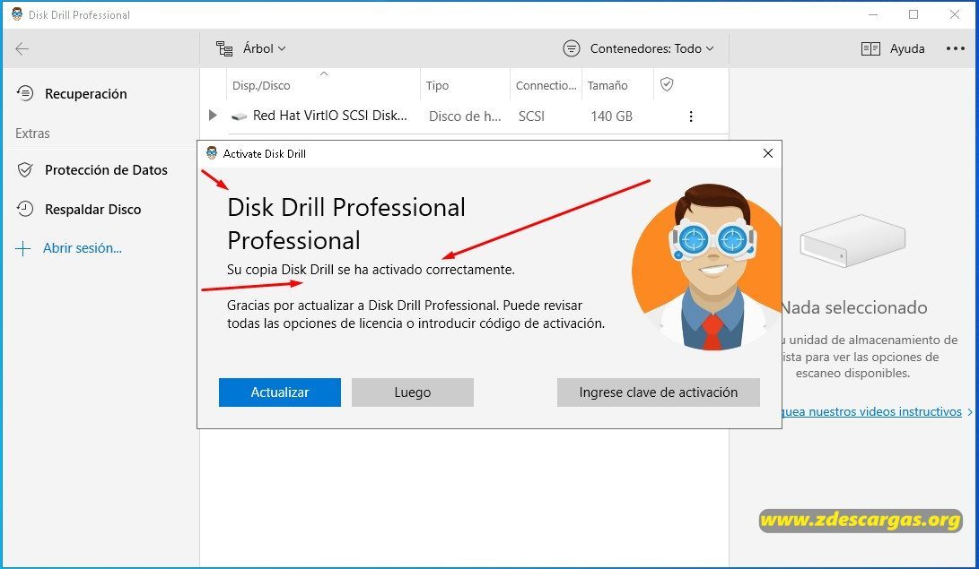This screenshot has height=569, width=979.
Task: Click the Disco de h... type cell
Action: (x=465, y=116)
